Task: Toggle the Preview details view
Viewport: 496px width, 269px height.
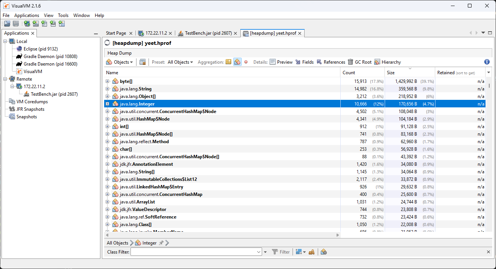Action: point(281,62)
